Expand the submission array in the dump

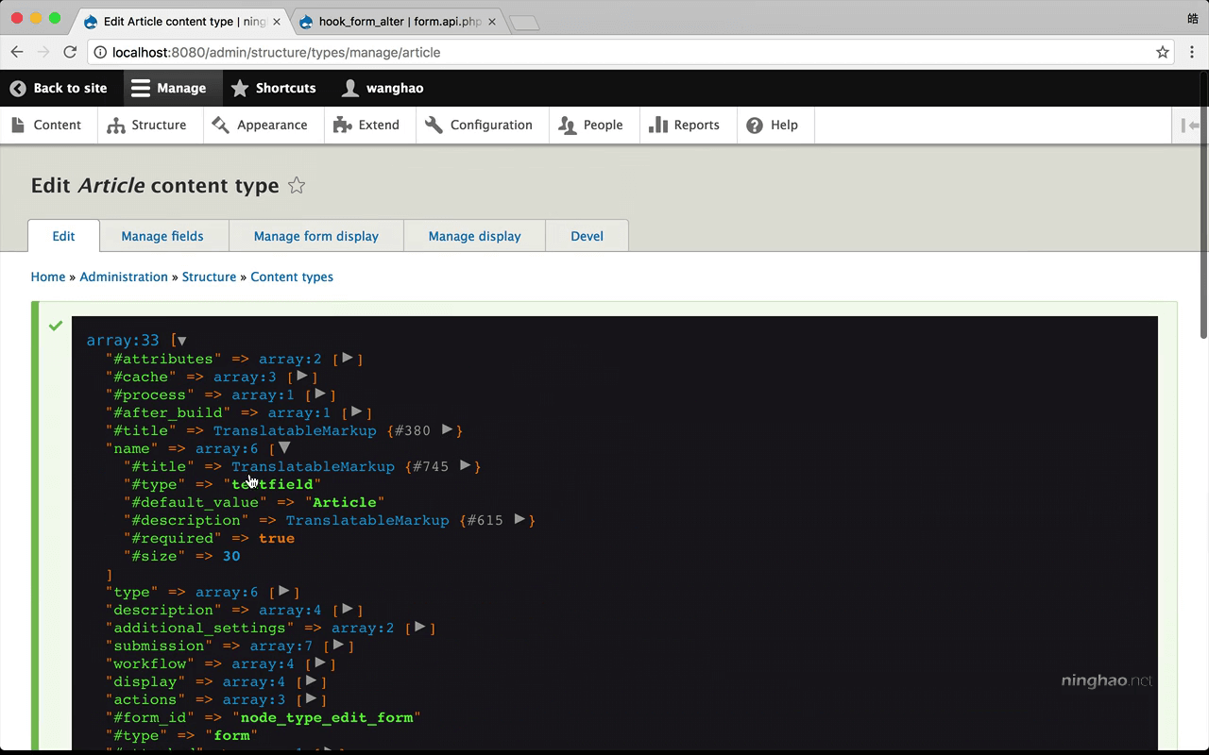[338, 646]
